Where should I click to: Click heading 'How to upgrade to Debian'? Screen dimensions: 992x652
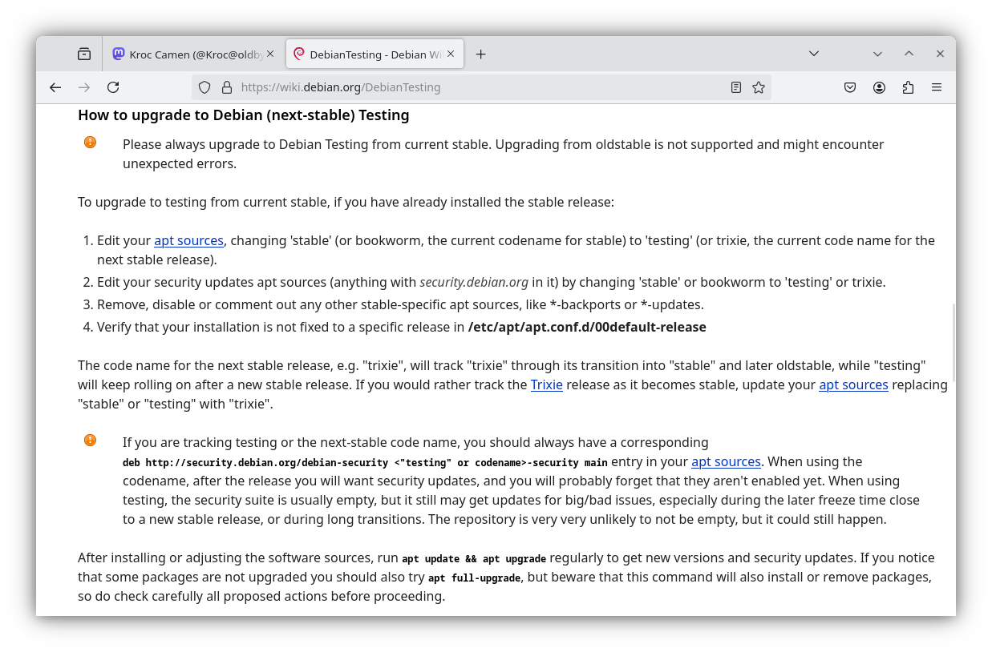[x=244, y=115]
